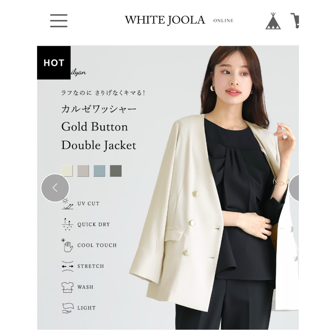
Task: Open the hamburger menu
Action: pos(59,21)
